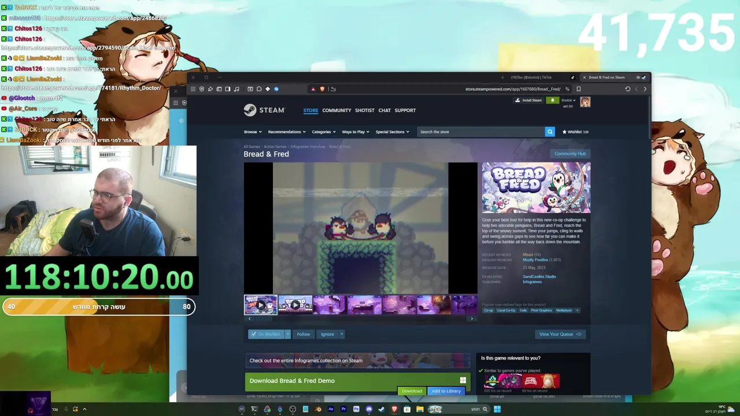Open Blender from the taskbar
Screen dimensions: 740x416
[x=319, y=409]
